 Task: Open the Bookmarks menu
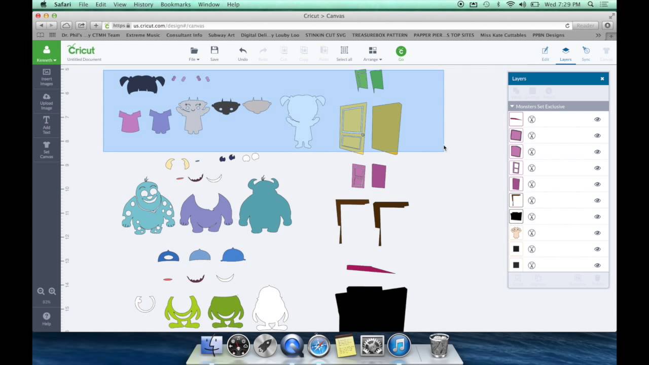click(175, 5)
